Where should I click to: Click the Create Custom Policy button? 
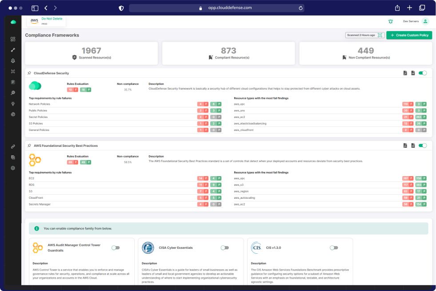click(409, 35)
